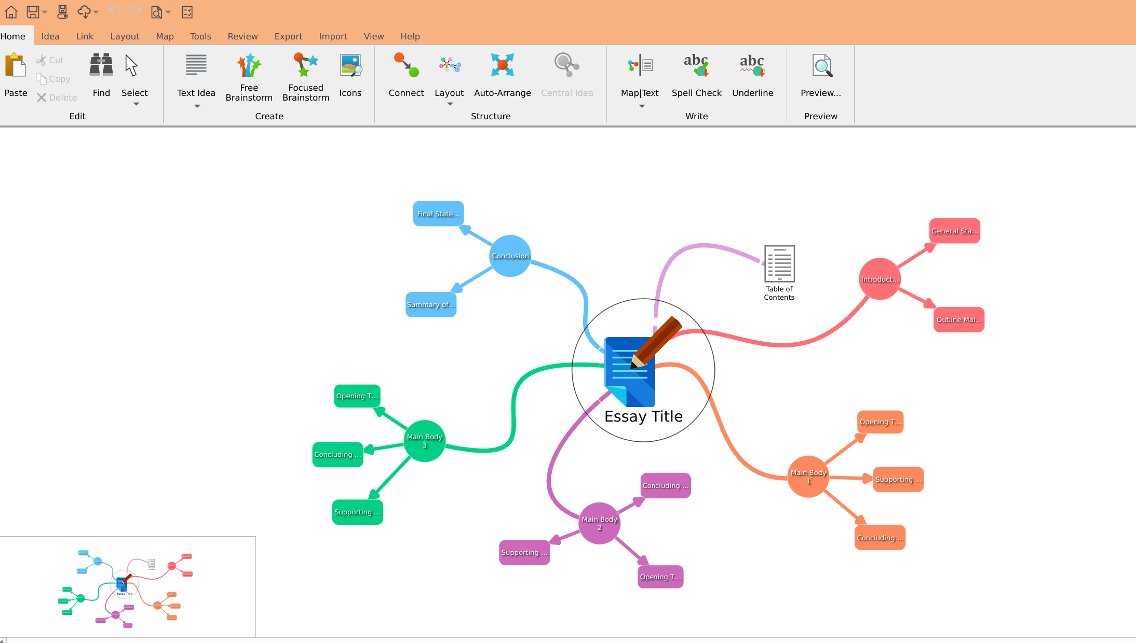
Task: Open the Map|Text view dropdown
Action: (x=642, y=106)
